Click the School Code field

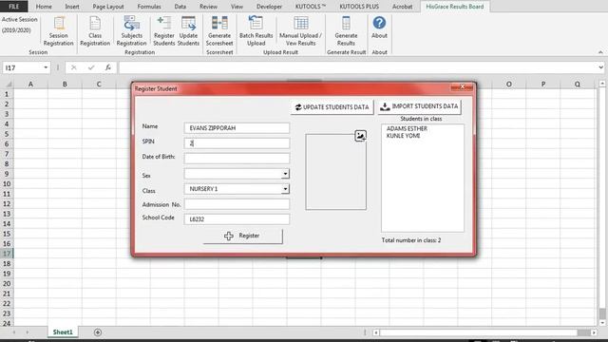(237, 219)
